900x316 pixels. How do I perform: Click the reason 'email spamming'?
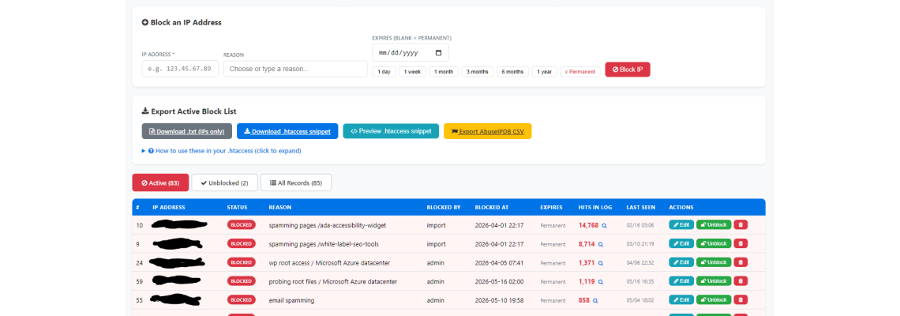(291, 300)
